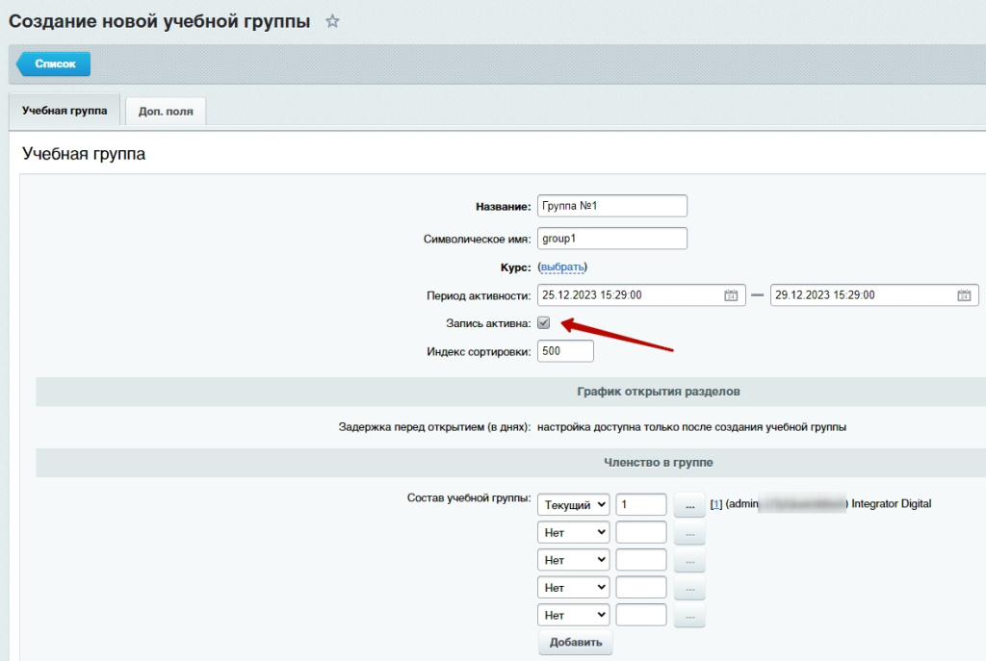Open the 'Текущий' membership dropdown
986x661 pixels.
[574, 504]
